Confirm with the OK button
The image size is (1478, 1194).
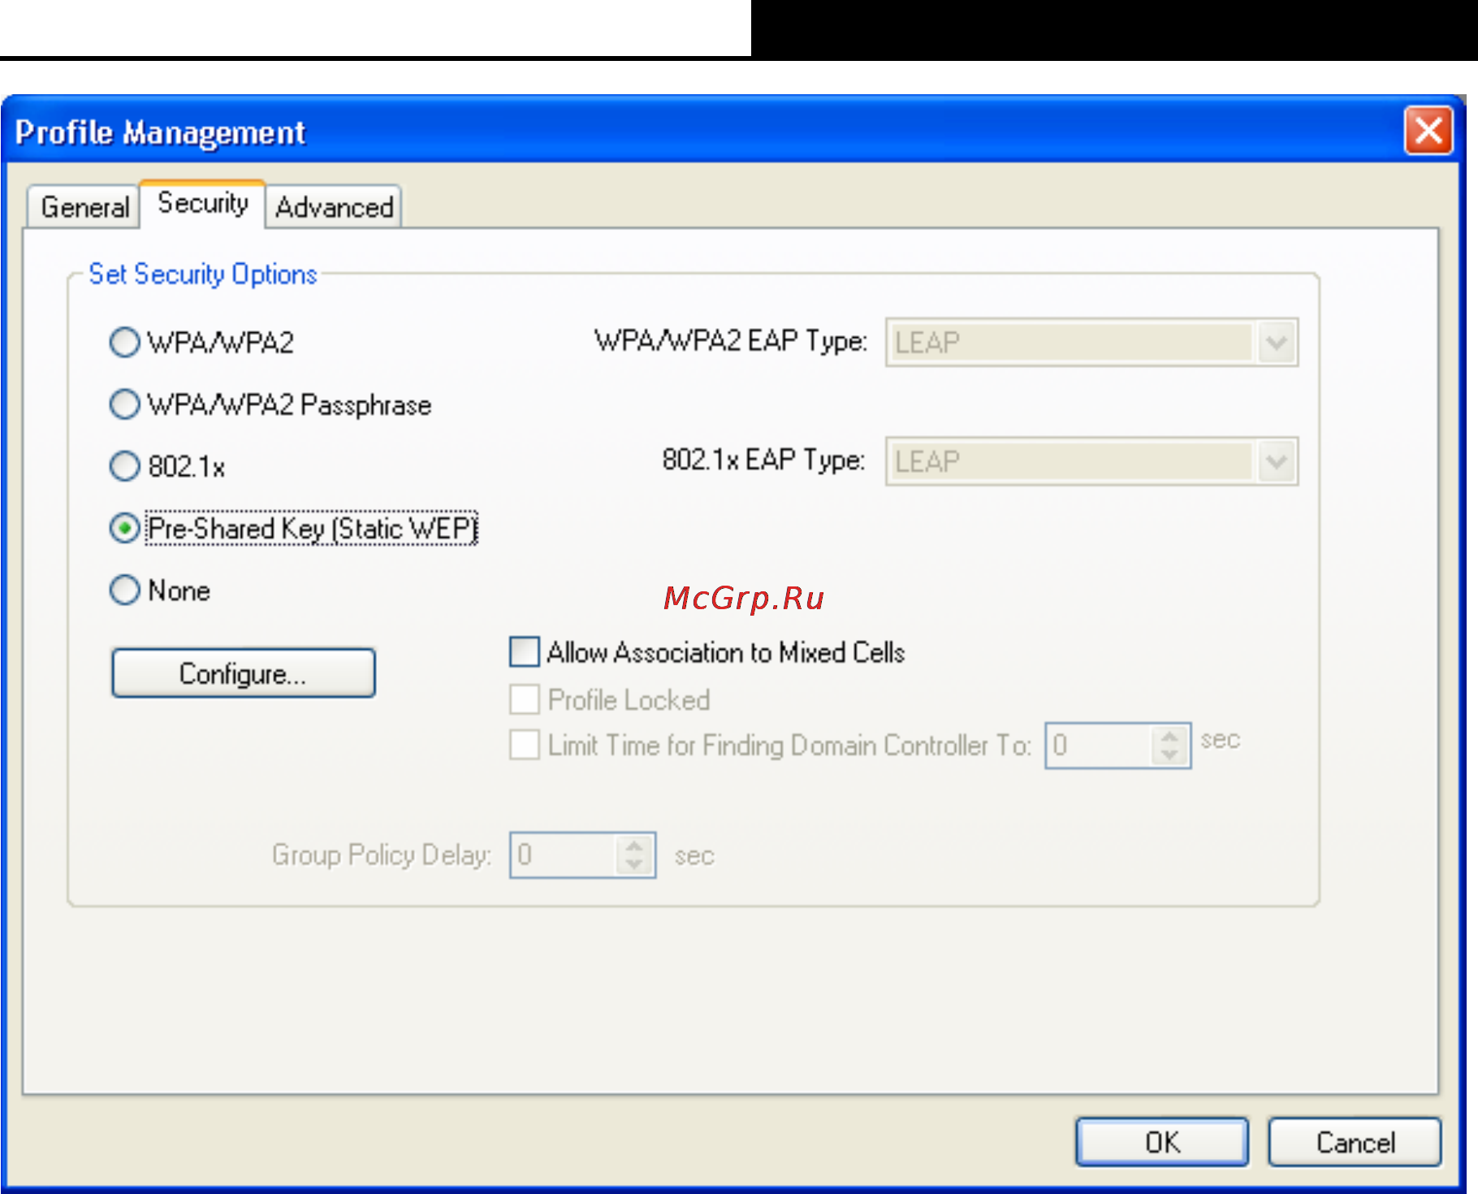pyautogui.click(x=1162, y=1142)
